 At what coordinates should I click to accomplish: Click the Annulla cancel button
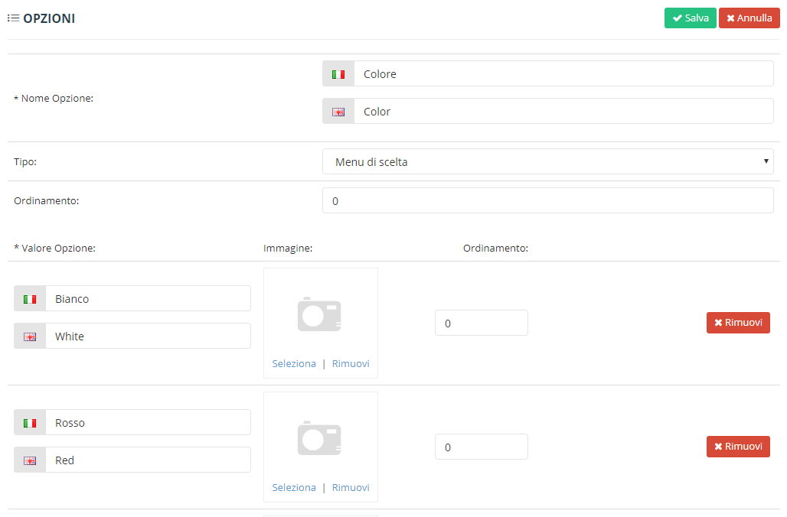point(749,18)
